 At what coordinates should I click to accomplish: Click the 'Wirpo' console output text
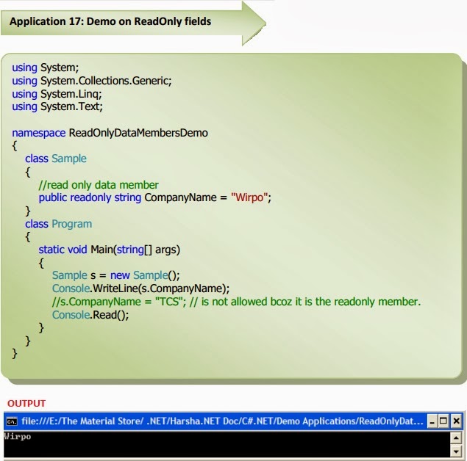click(17, 436)
